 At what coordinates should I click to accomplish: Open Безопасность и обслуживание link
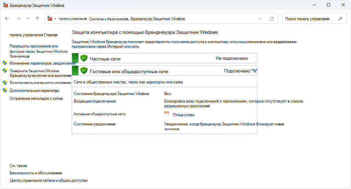pos(36,173)
